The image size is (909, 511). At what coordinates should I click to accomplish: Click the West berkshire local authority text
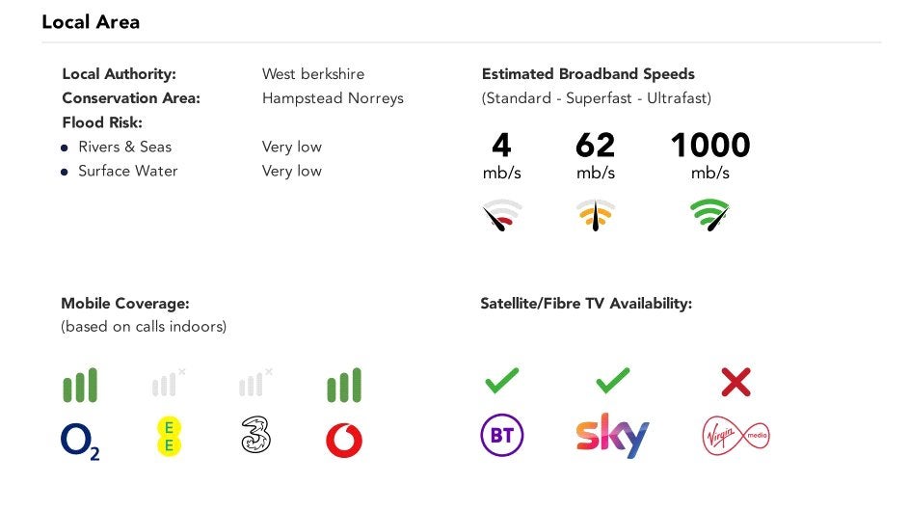[313, 73]
